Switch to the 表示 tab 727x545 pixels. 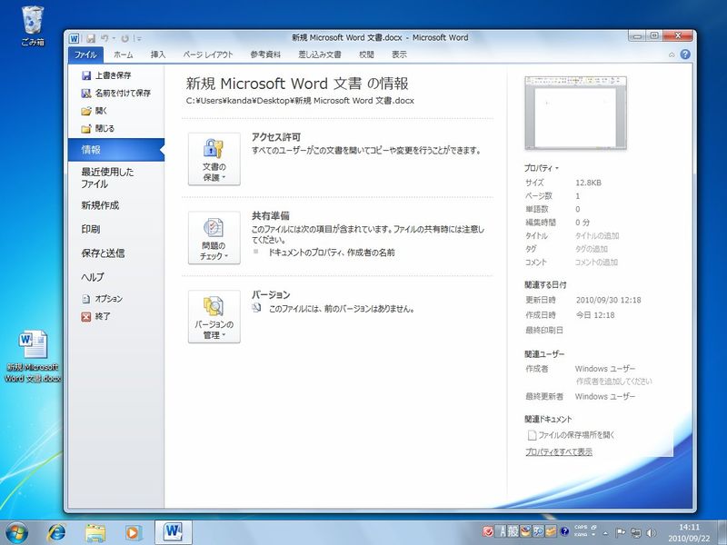tap(399, 54)
